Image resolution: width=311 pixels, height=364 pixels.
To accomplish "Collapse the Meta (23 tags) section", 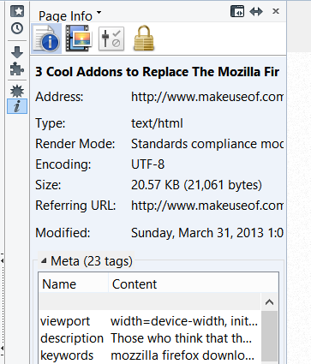I will coord(44,260).
